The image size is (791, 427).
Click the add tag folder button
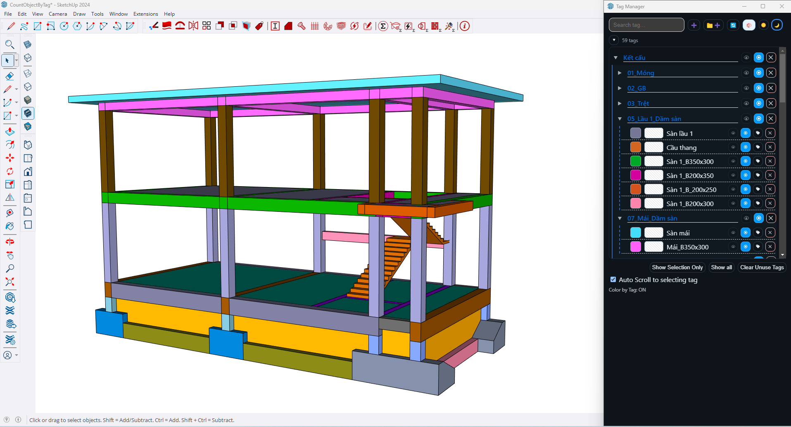713,25
